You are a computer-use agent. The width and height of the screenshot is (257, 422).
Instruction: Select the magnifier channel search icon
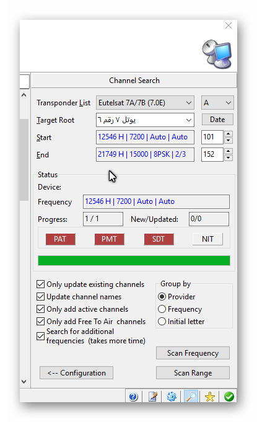[191, 396]
